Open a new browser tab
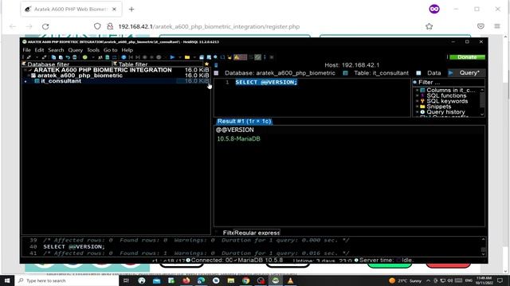Viewport: 510px width, 286px height. point(131,10)
